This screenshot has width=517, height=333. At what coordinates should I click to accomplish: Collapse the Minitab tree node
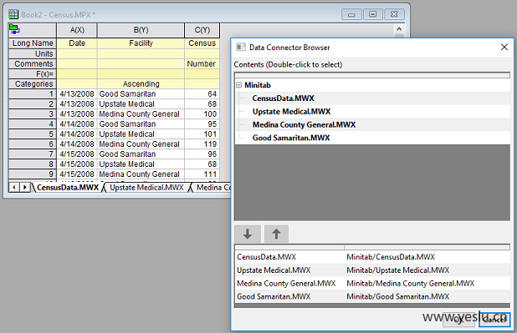239,85
